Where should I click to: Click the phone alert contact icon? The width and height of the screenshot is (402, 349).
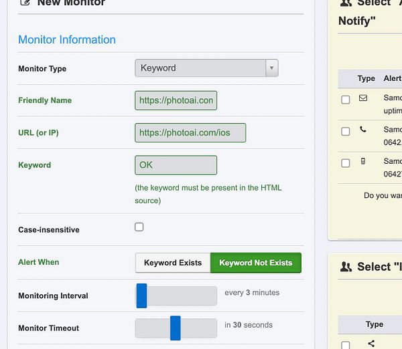tap(363, 130)
